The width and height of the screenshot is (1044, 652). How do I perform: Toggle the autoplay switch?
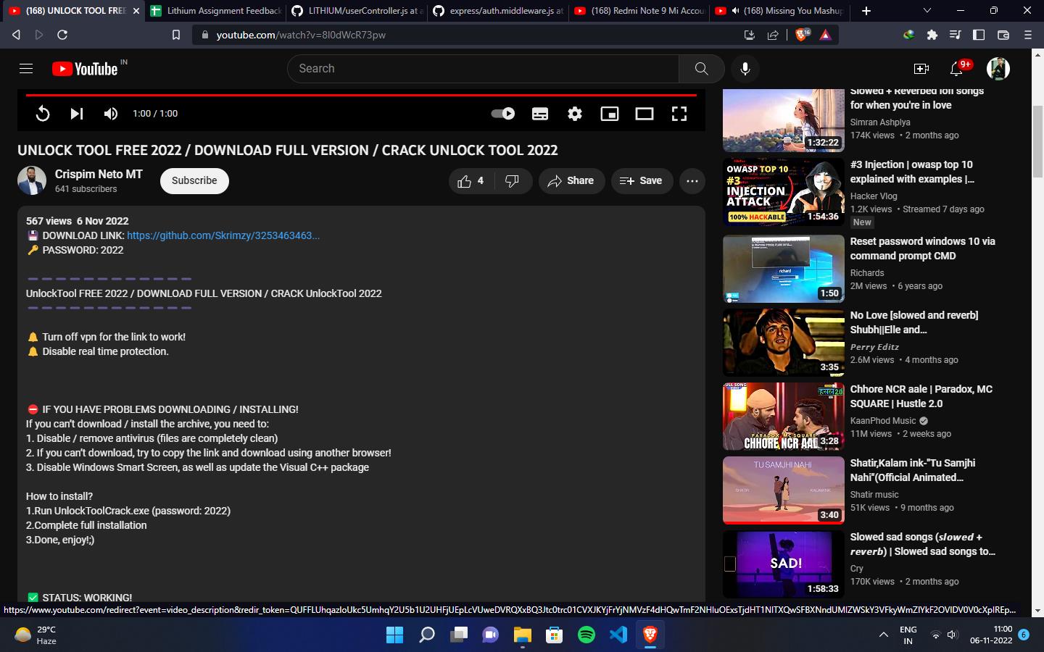click(x=503, y=114)
